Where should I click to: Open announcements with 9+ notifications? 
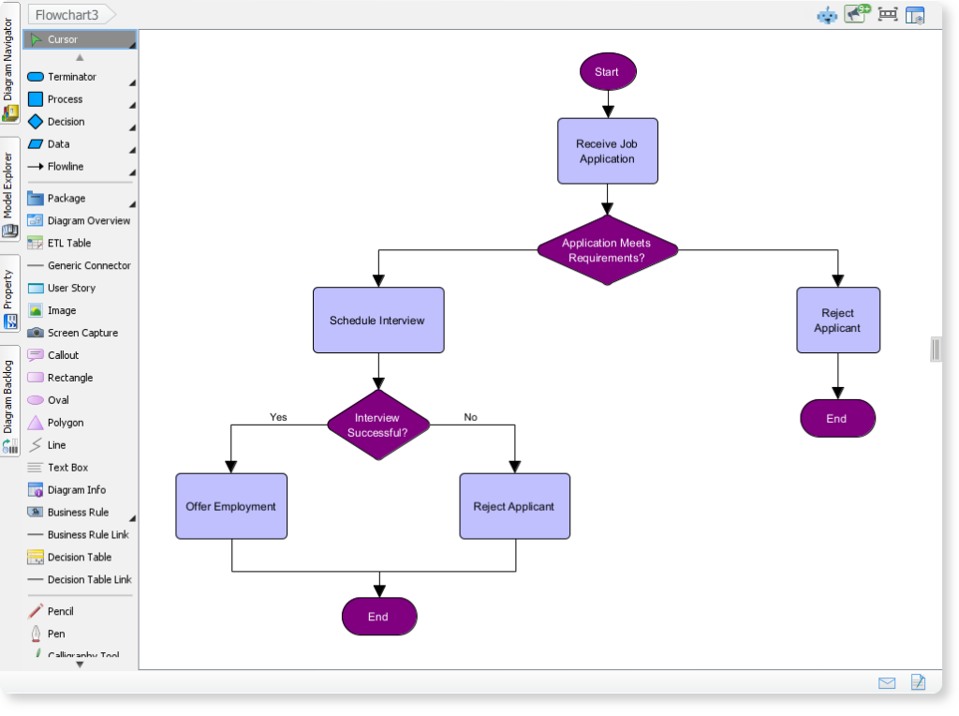[854, 14]
